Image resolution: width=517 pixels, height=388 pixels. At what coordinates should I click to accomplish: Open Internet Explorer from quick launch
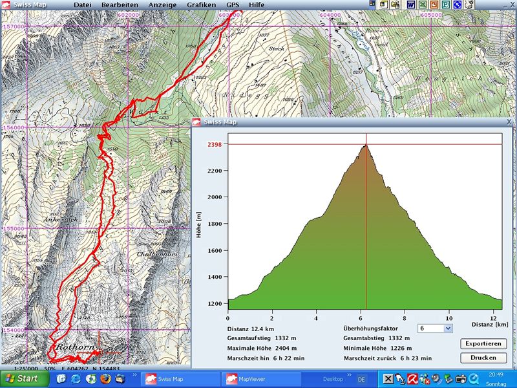74,378
